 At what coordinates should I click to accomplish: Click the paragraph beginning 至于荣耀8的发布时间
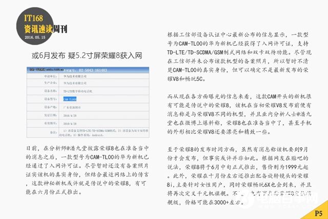(239, 176)
